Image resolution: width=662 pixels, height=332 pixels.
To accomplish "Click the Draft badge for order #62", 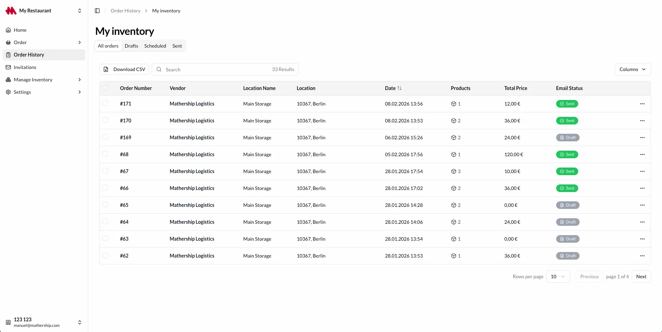I will [568, 256].
